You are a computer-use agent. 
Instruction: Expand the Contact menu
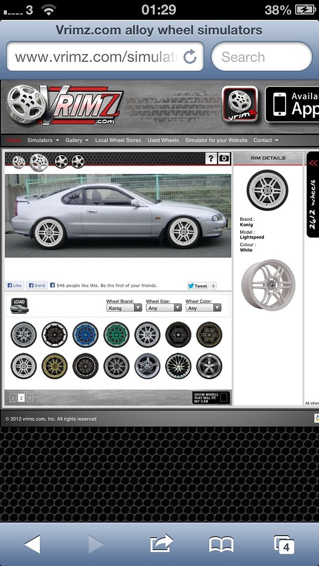[266, 140]
